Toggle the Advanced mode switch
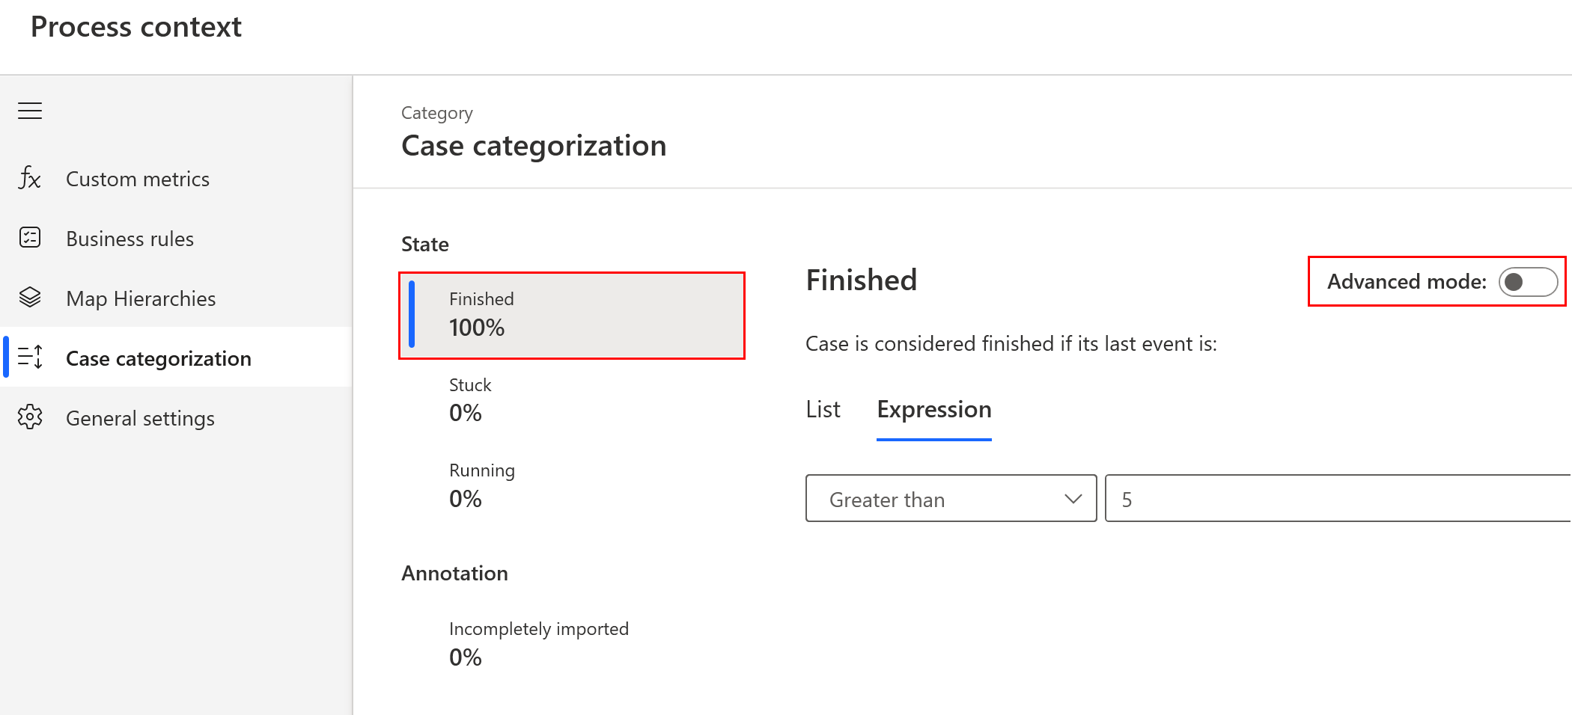This screenshot has width=1572, height=715. [x=1527, y=282]
